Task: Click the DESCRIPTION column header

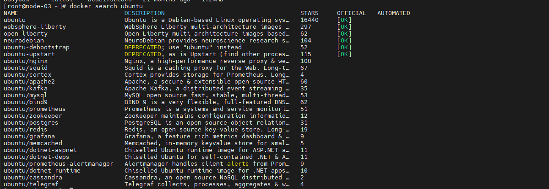Action: pyautogui.click(x=145, y=13)
